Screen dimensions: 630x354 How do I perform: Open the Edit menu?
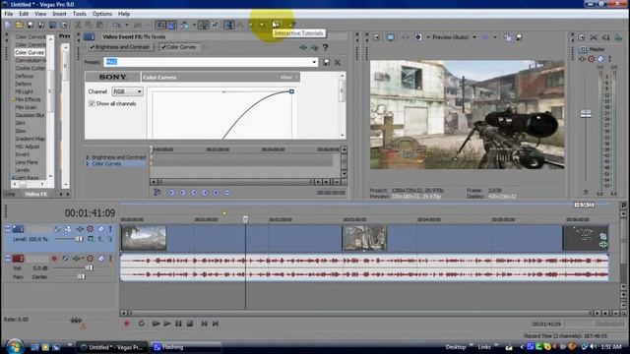coord(24,14)
